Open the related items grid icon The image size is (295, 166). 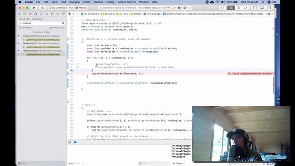(x=69, y=14)
